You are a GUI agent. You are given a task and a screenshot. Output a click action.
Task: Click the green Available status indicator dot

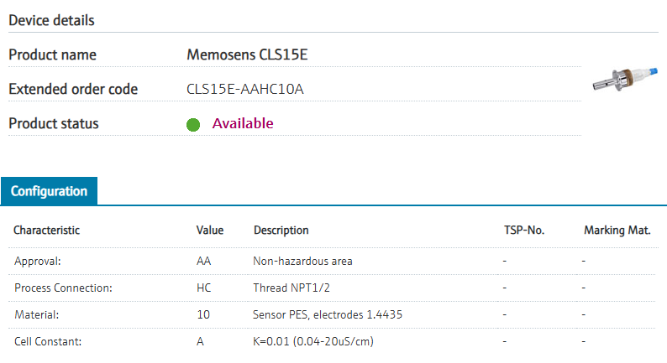pos(193,125)
